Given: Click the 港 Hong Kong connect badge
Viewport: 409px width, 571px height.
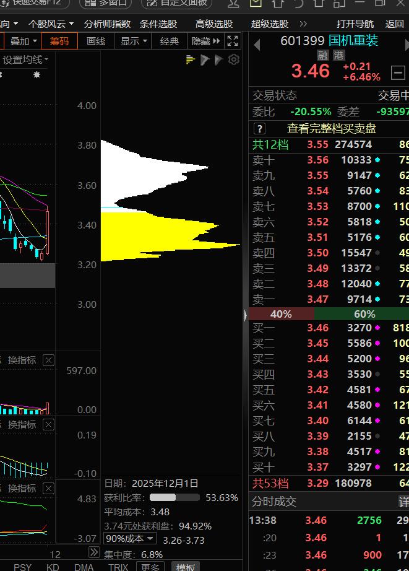Looking at the screenshot, I should coord(339,55).
